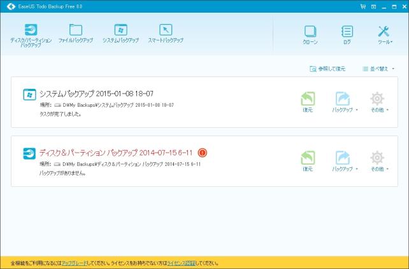The width and height of the screenshot is (409, 269).
Task: Open その他 menu for ディスク&パーティション 2014-07-15
Action: tap(379, 161)
